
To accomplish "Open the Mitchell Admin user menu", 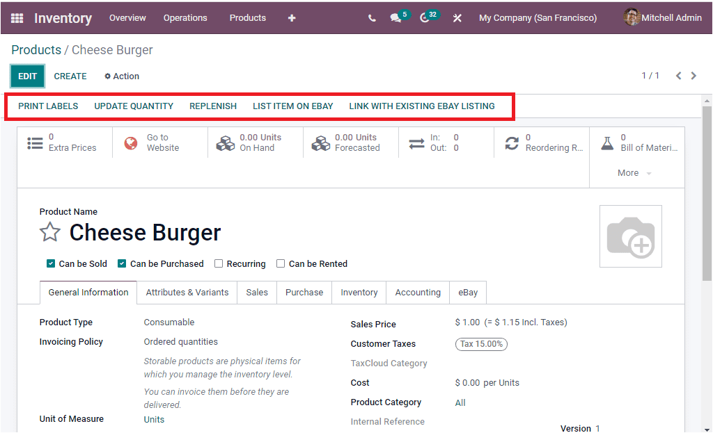I will click(668, 17).
